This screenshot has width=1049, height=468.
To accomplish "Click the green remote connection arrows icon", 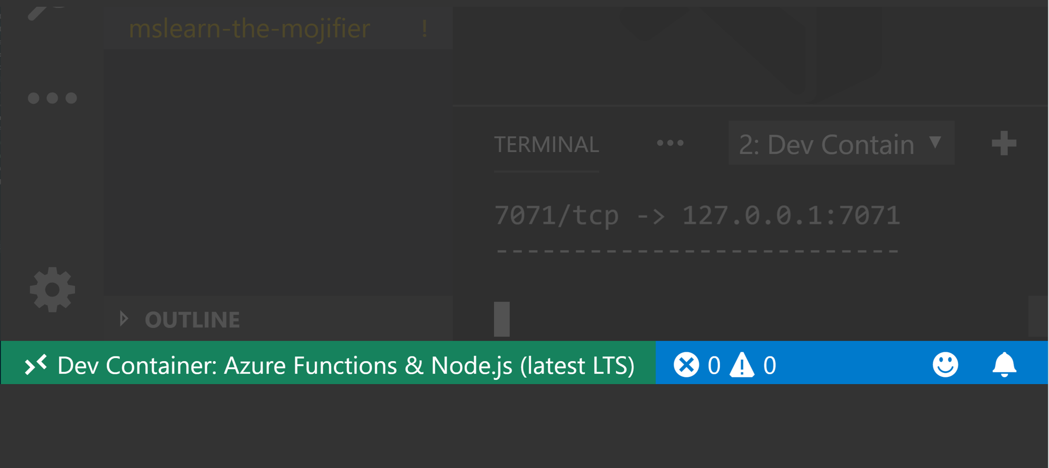I will 35,365.
